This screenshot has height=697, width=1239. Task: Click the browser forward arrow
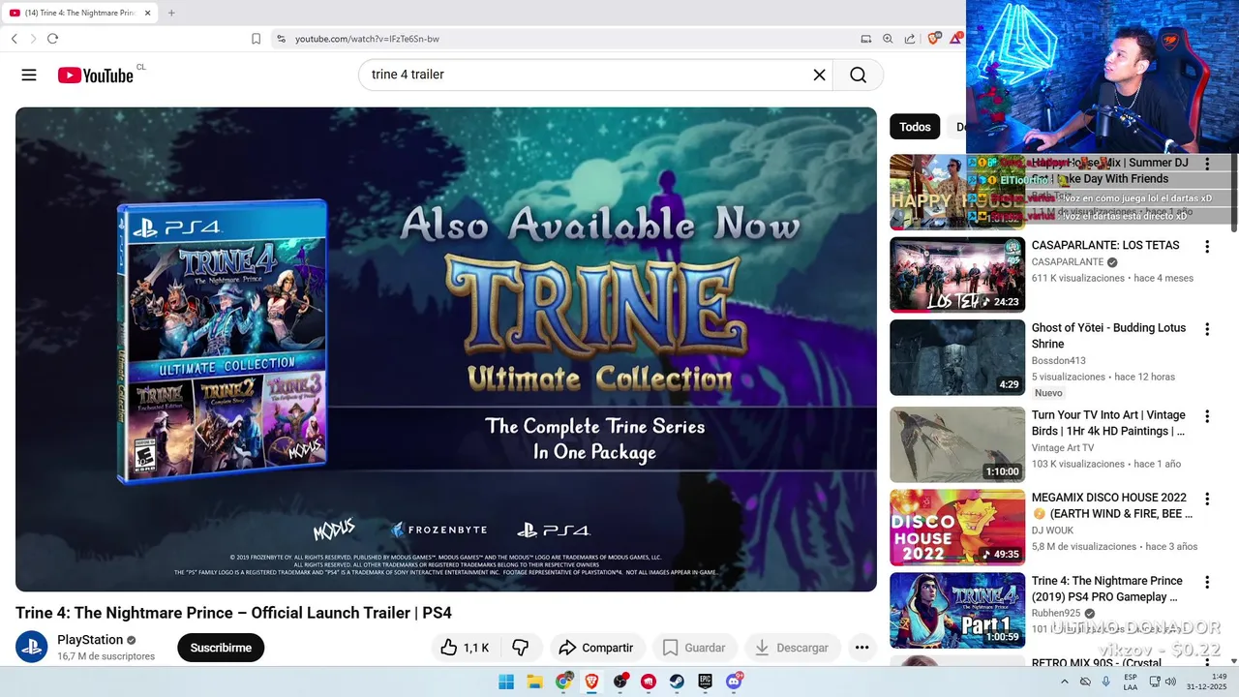pos(33,39)
